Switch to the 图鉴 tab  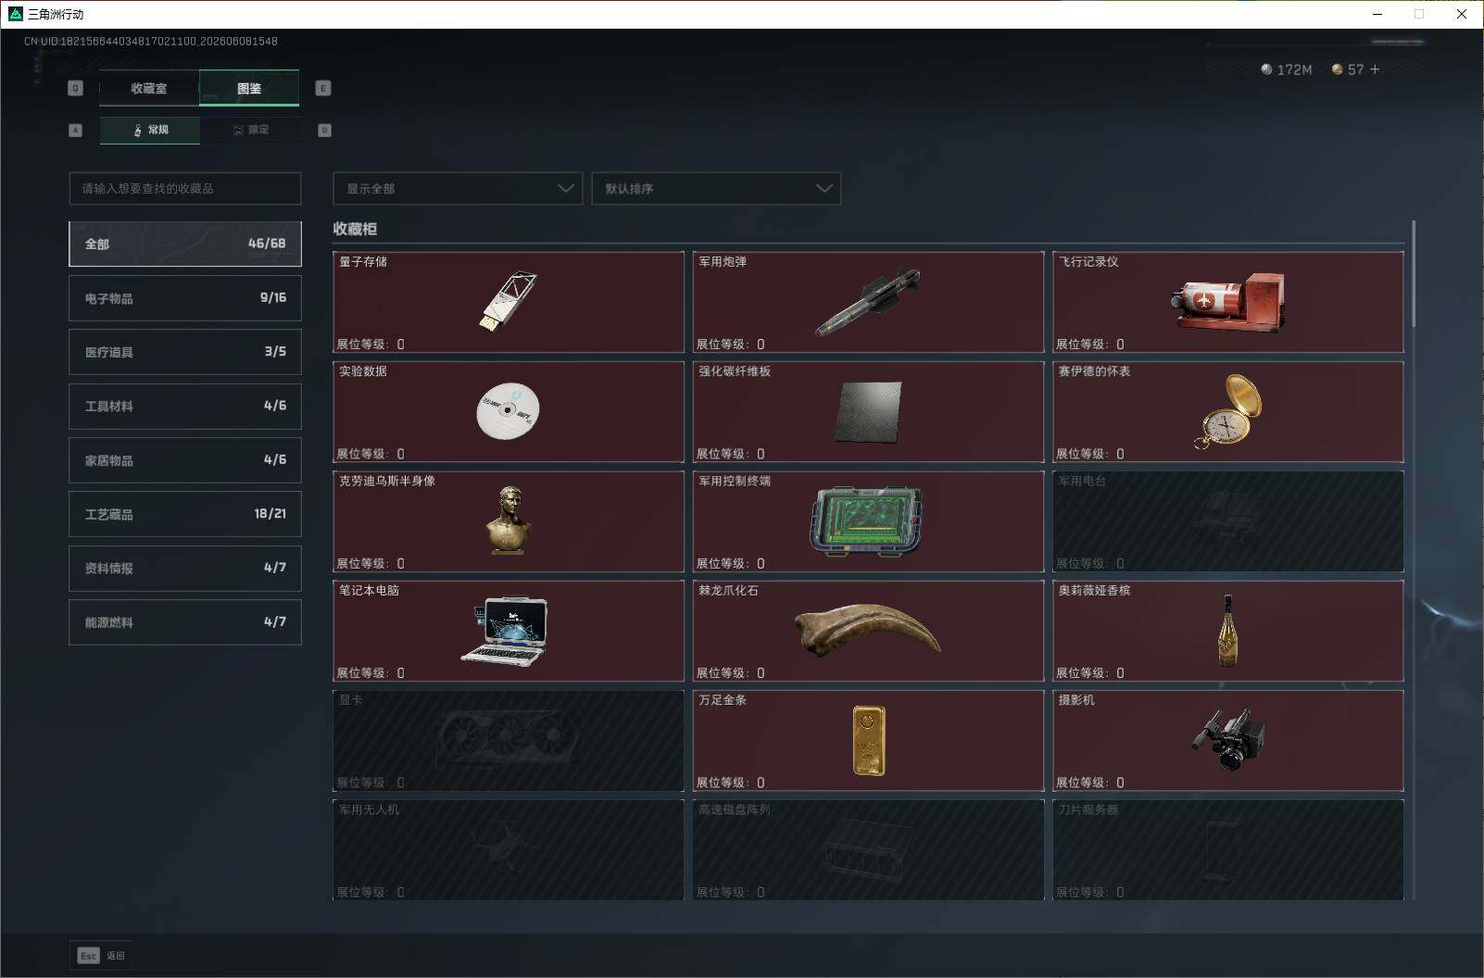pyautogui.click(x=249, y=88)
